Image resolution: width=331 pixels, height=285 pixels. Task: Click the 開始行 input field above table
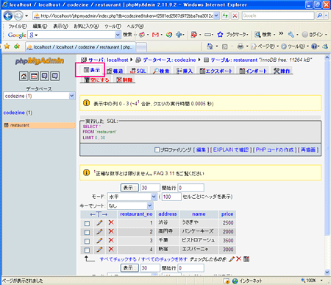tap(191, 188)
